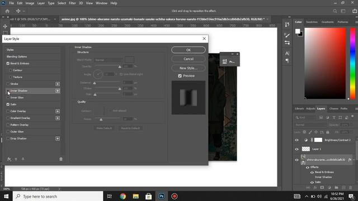
Task: Click move effect up arrow in Layer Style dialog
Action: [x=16, y=159]
